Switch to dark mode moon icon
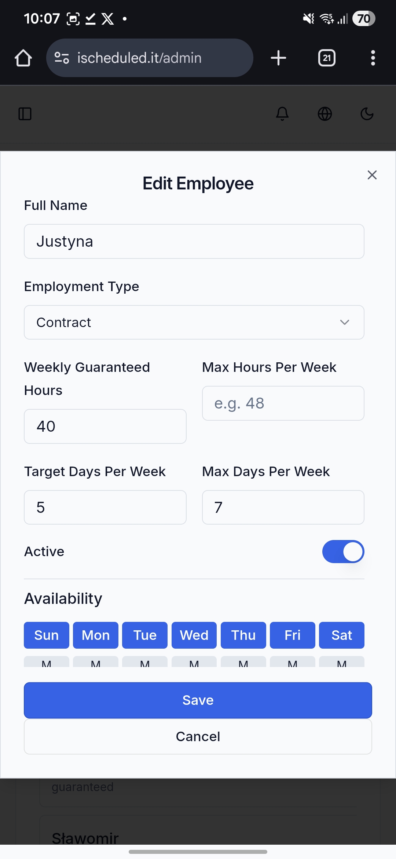This screenshot has height=859, width=396. (367, 114)
